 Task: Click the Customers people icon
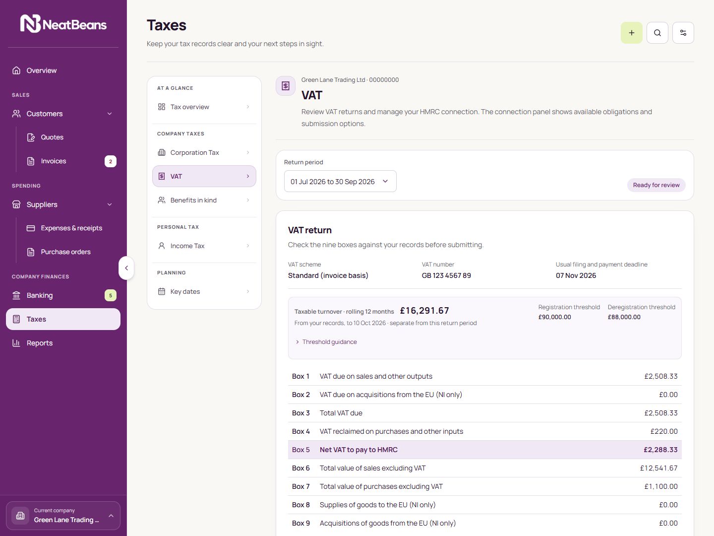[16, 114]
